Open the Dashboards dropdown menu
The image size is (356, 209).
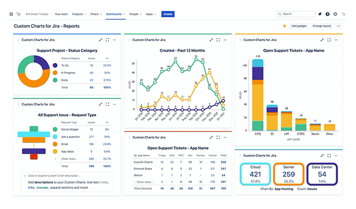point(116,14)
